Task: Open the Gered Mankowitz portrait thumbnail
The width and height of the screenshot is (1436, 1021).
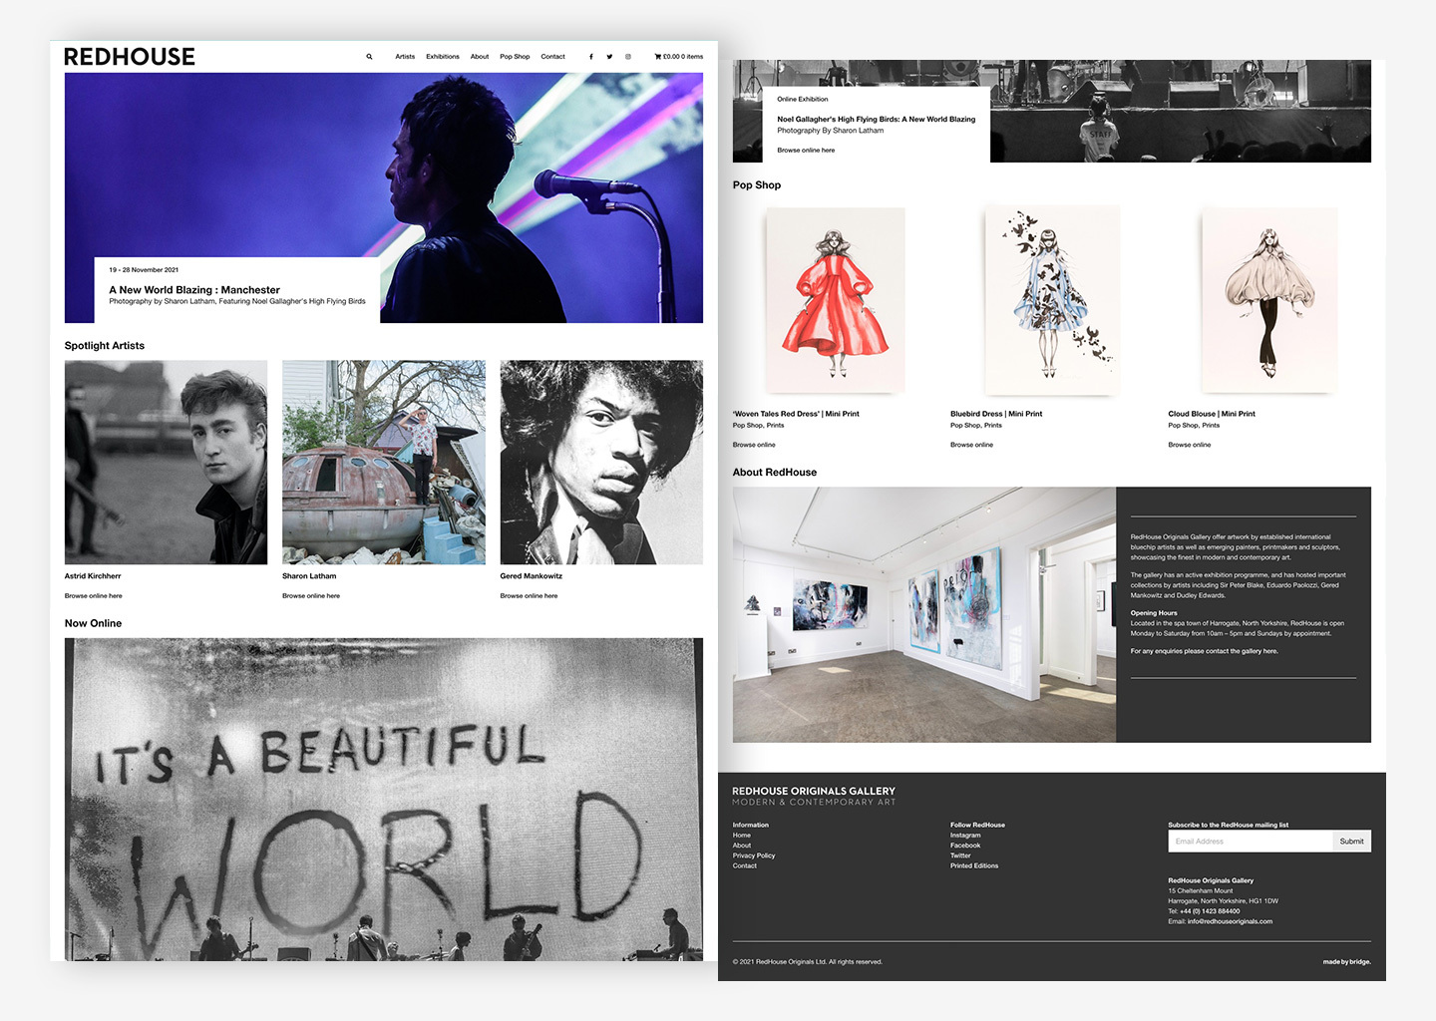Action: [x=601, y=463]
